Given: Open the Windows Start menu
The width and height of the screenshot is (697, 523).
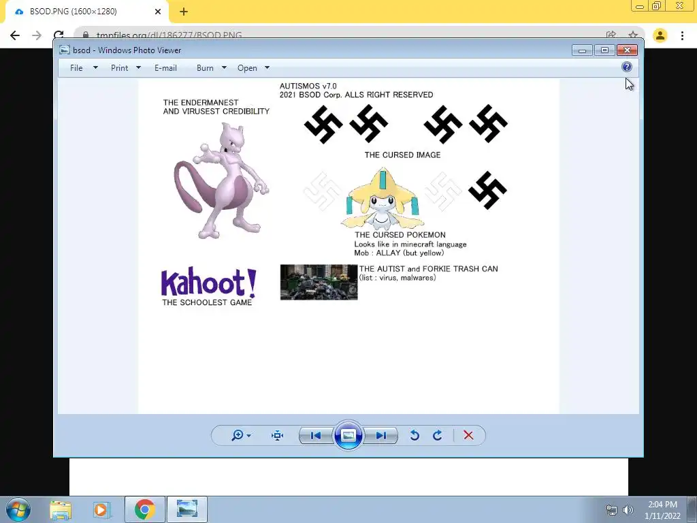Looking at the screenshot, I should pos(18,509).
